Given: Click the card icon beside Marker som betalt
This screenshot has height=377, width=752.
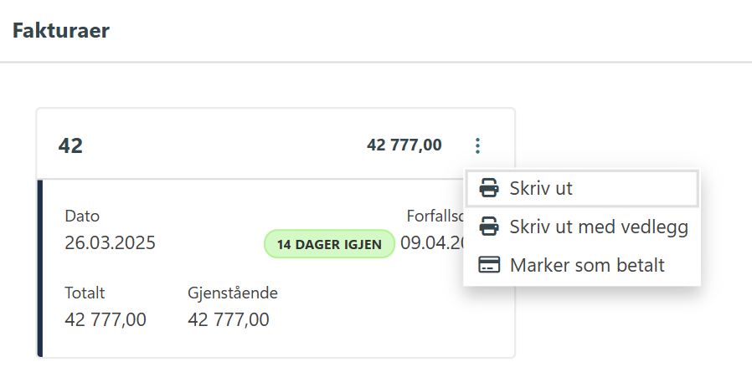Looking at the screenshot, I should click(x=489, y=265).
